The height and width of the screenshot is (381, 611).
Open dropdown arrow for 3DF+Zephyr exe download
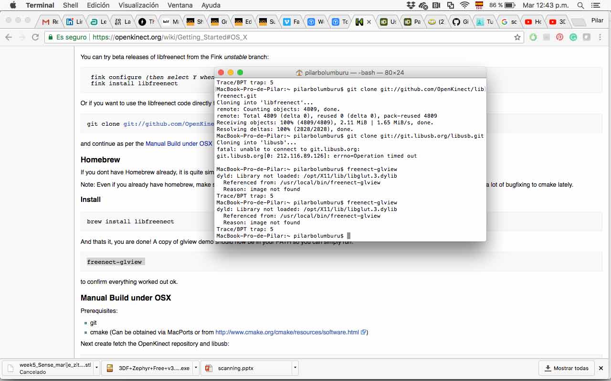tap(196, 368)
